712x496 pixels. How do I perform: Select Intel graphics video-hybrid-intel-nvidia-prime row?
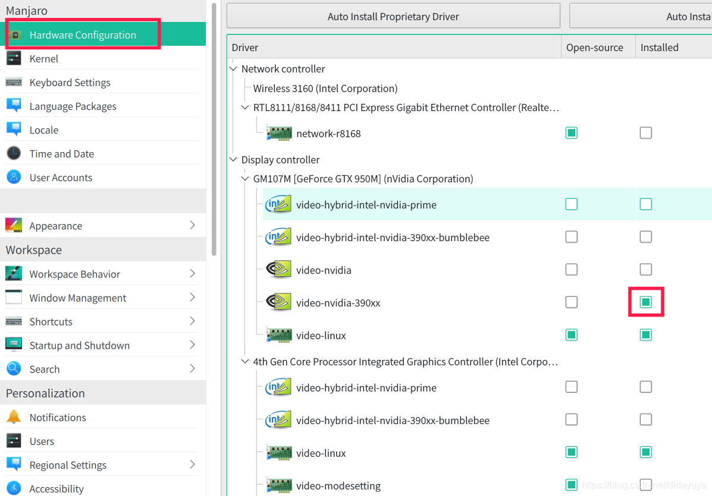pos(487,388)
